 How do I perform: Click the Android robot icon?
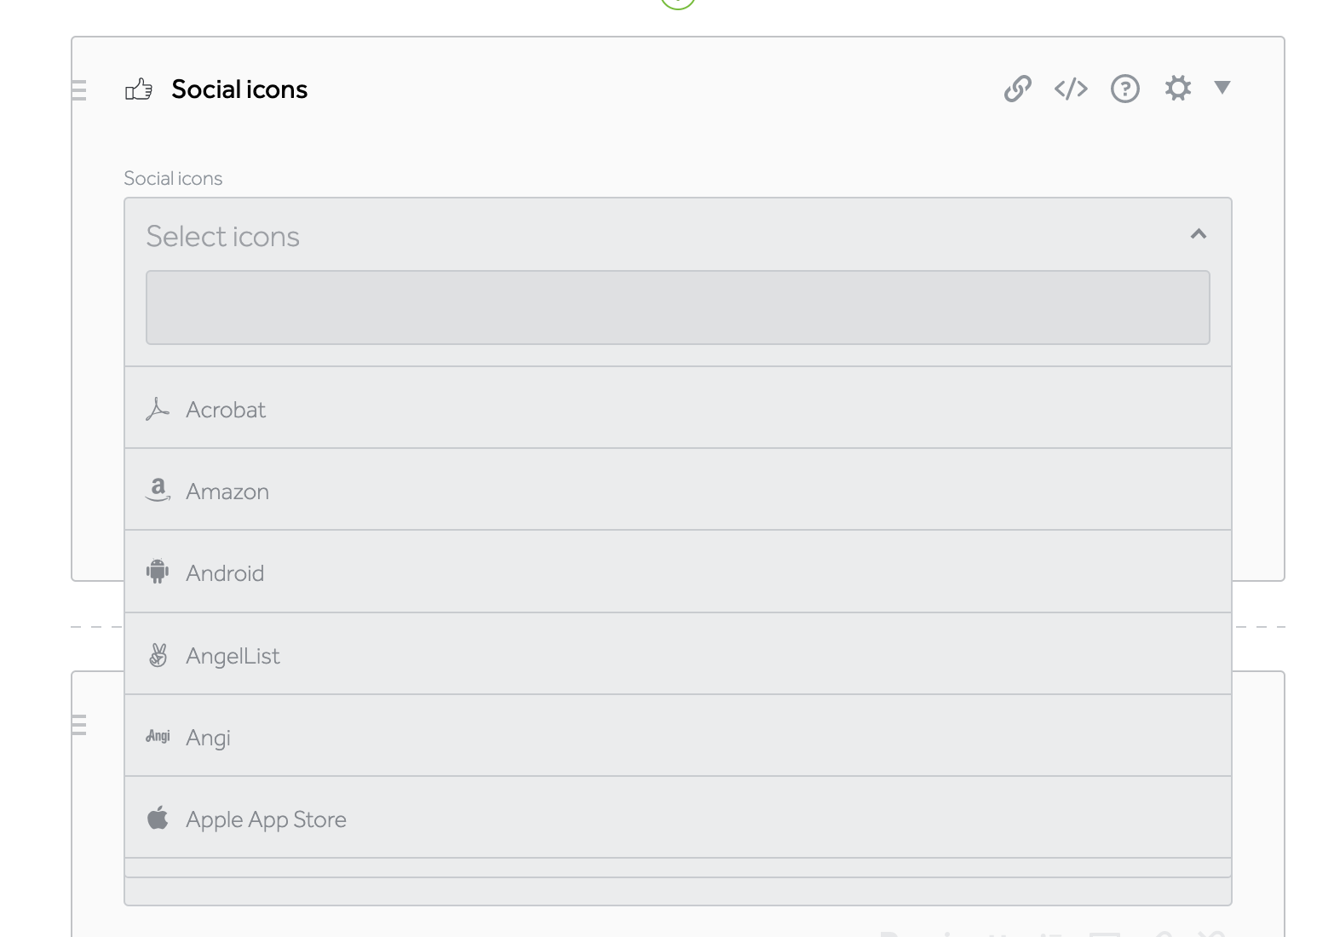coord(158,572)
